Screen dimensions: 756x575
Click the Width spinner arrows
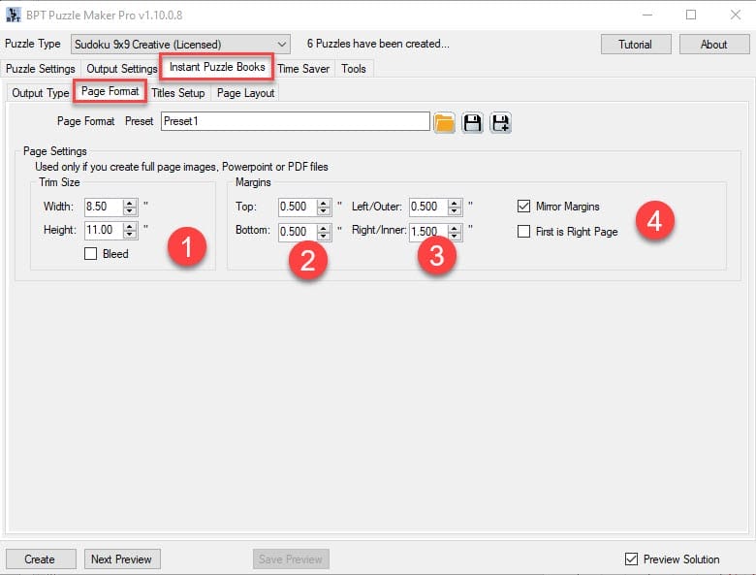[x=129, y=207]
